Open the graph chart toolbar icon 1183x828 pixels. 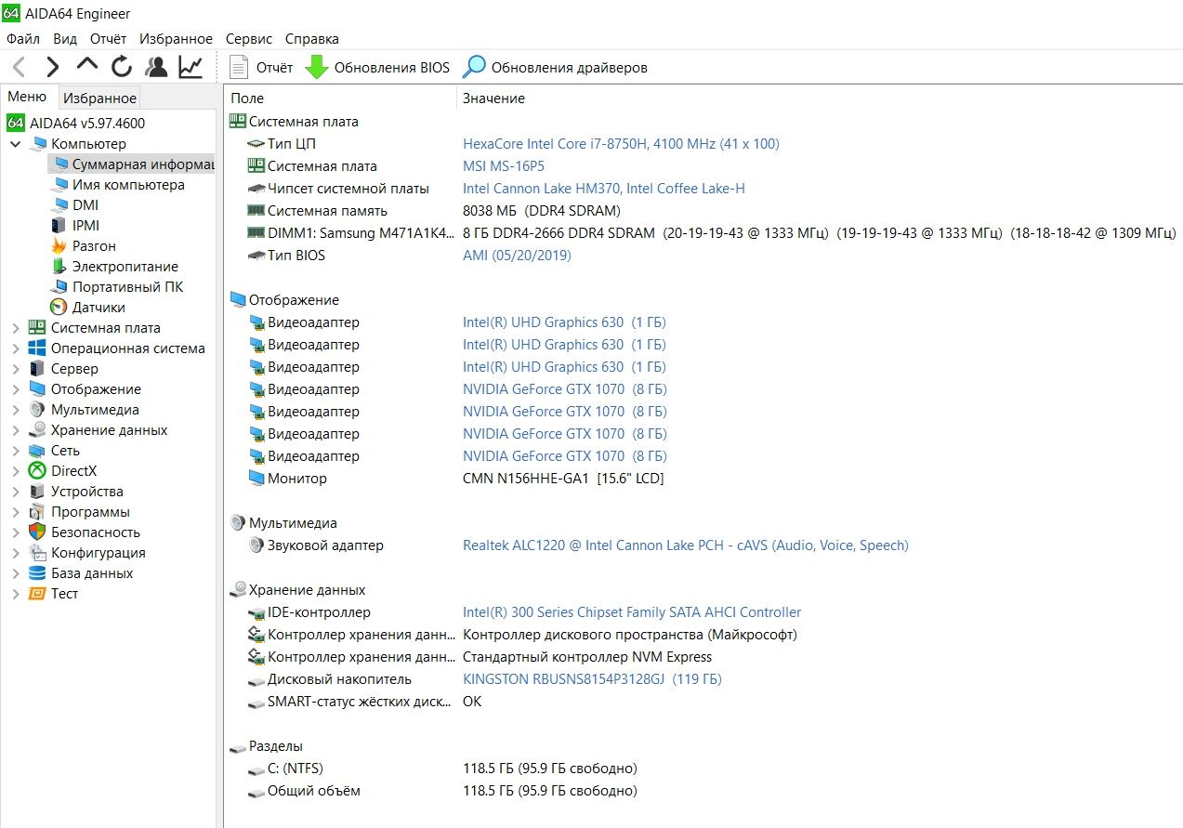point(191,67)
